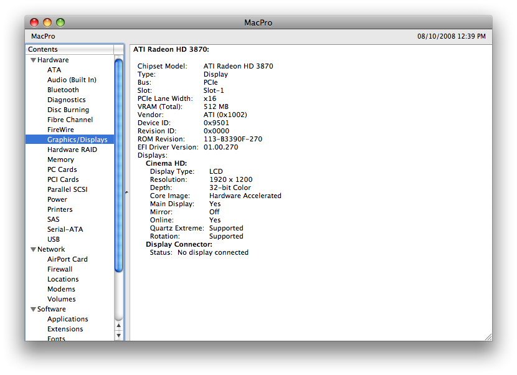Minimize the MacPro window with yellow button
This screenshot has height=375, width=517.
[47, 22]
